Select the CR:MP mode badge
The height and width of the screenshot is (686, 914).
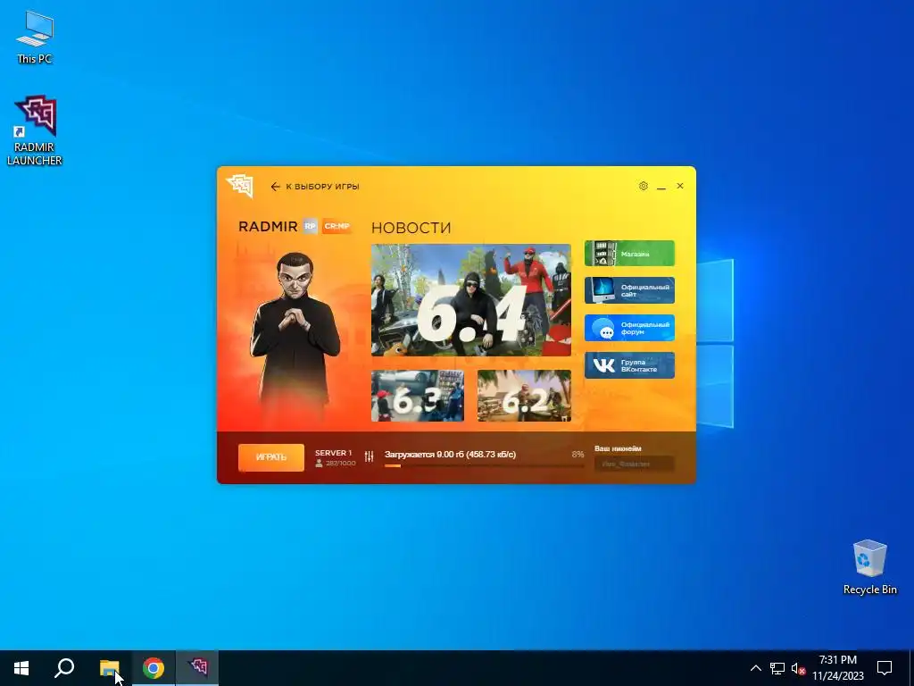tap(337, 226)
